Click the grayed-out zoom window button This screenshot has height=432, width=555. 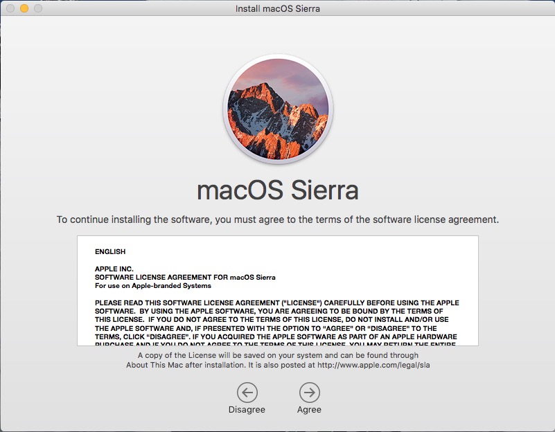point(38,9)
